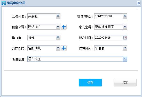Expand the 信息来源 dropdown list

(x=58, y=27)
